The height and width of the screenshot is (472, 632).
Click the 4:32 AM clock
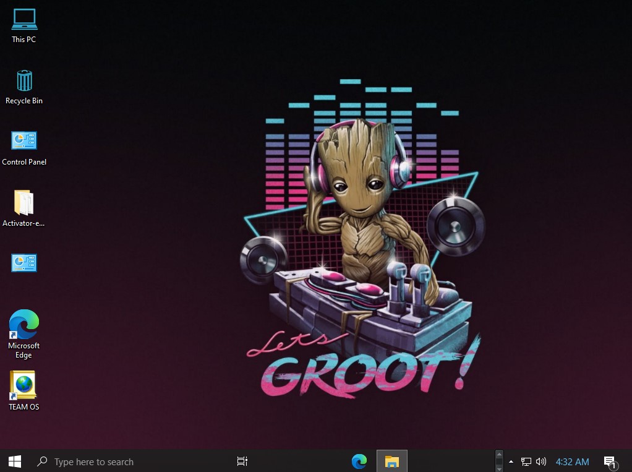(572, 461)
